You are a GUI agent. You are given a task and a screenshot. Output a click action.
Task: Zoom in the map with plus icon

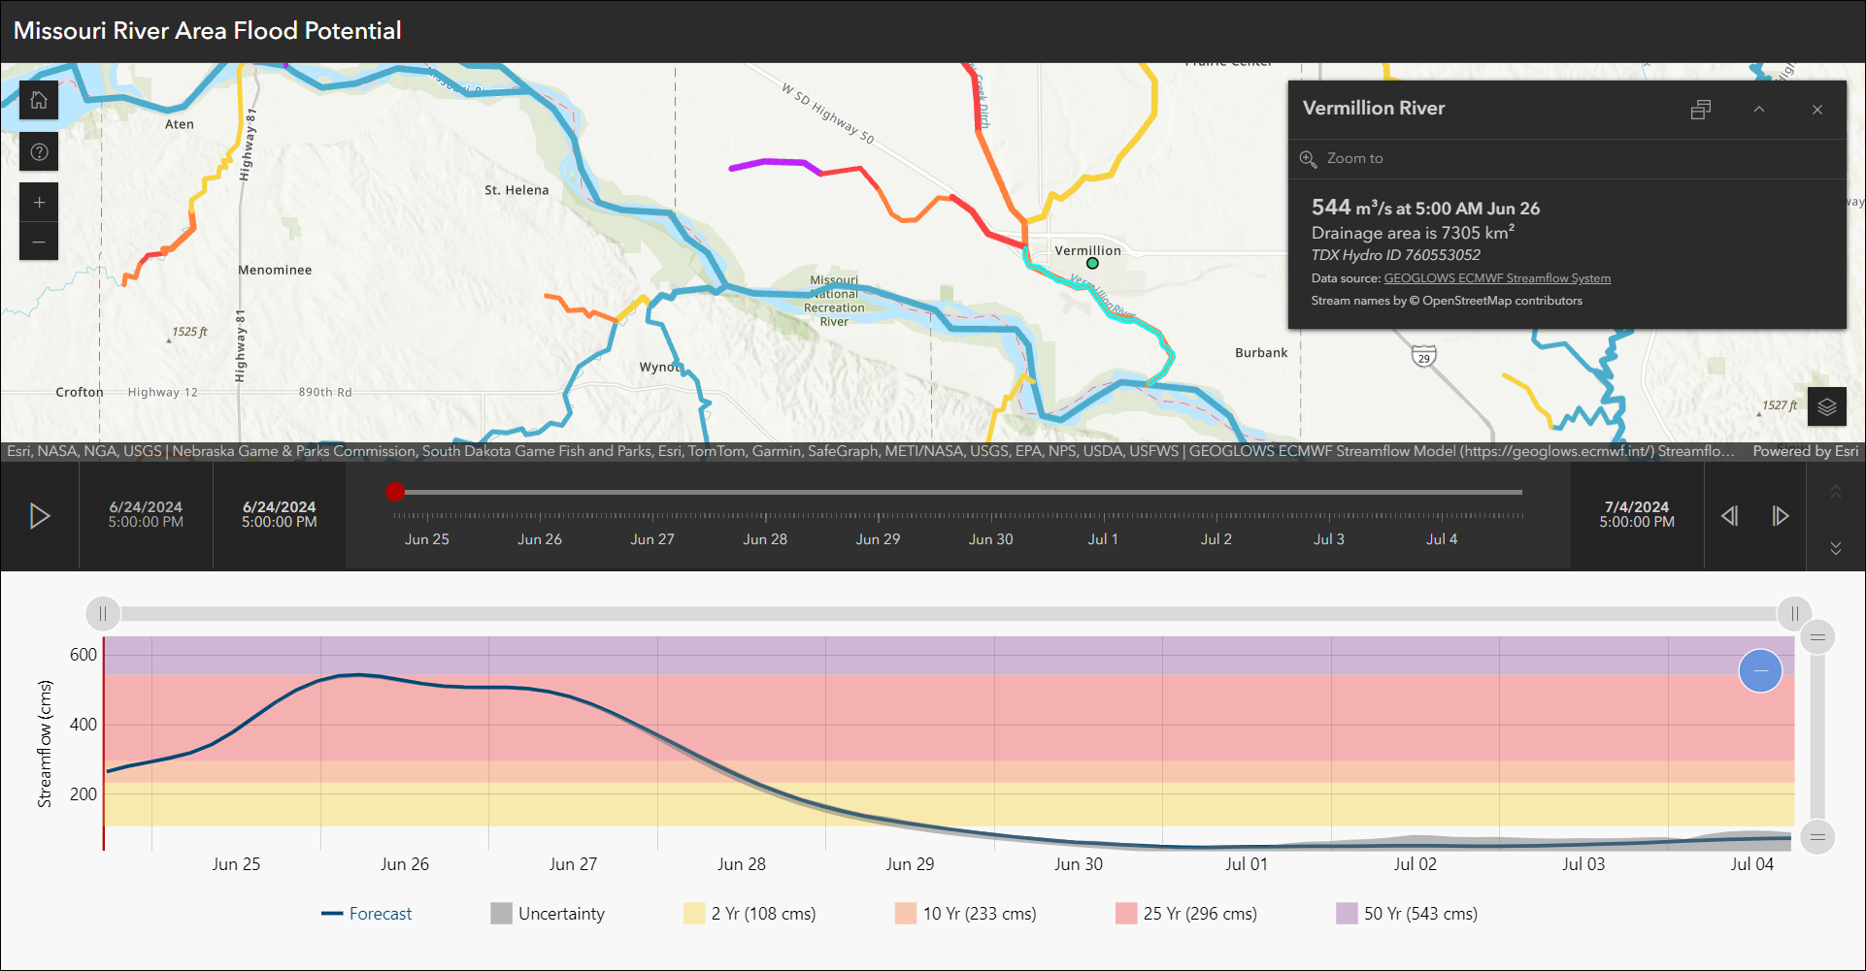[39, 203]
